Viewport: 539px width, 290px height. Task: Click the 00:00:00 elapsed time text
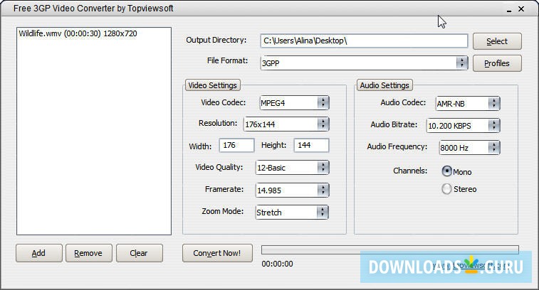pyautogui.click(x=277, y=264)
